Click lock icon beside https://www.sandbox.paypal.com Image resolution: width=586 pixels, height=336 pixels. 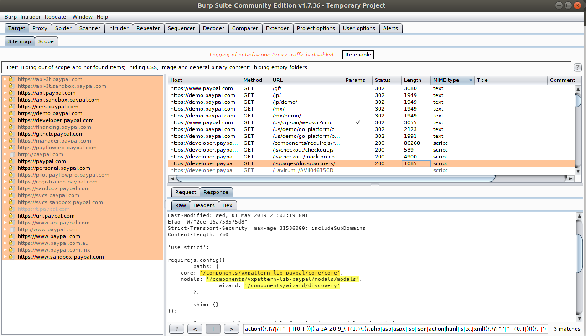point(12,257)
